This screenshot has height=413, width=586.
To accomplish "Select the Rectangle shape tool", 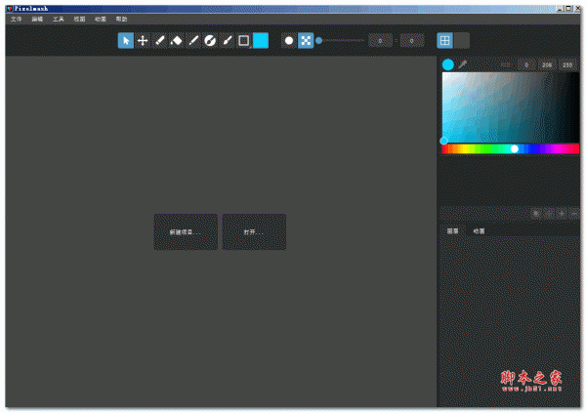I will [243, 40].
